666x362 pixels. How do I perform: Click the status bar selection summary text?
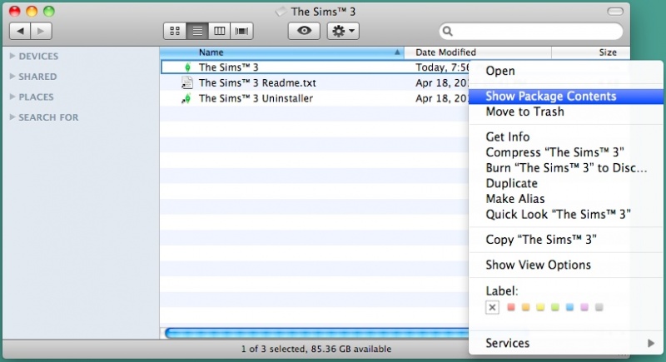click(x=316, y=349)
